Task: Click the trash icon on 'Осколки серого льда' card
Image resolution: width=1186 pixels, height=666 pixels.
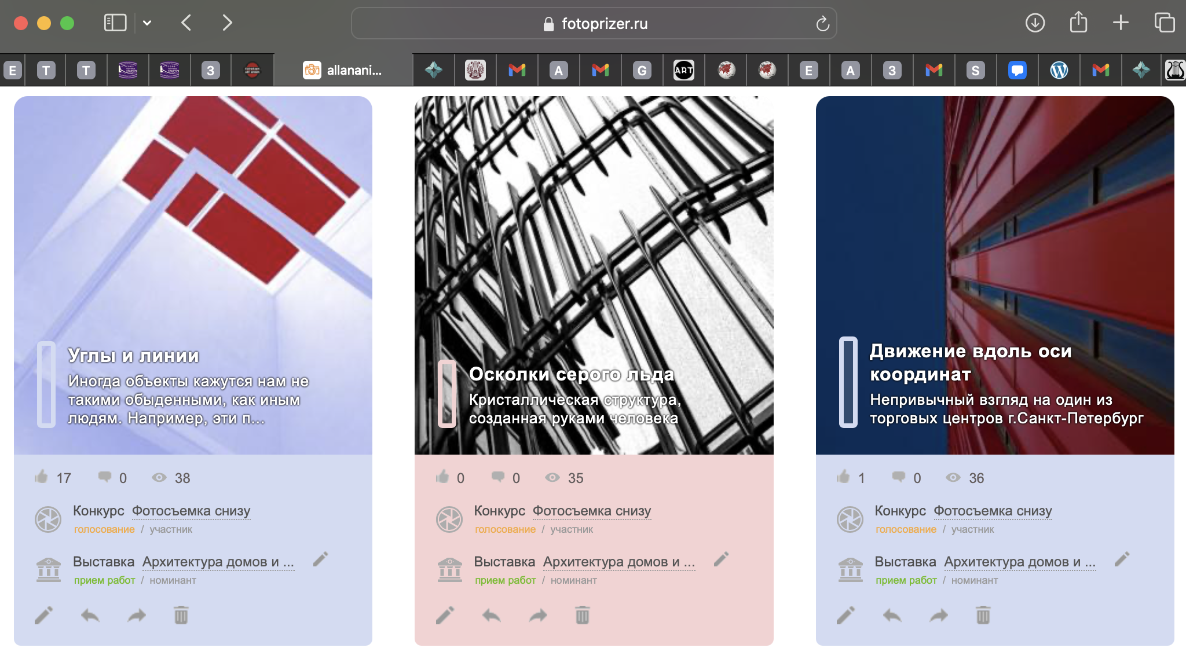Action: tap(582, 615)
